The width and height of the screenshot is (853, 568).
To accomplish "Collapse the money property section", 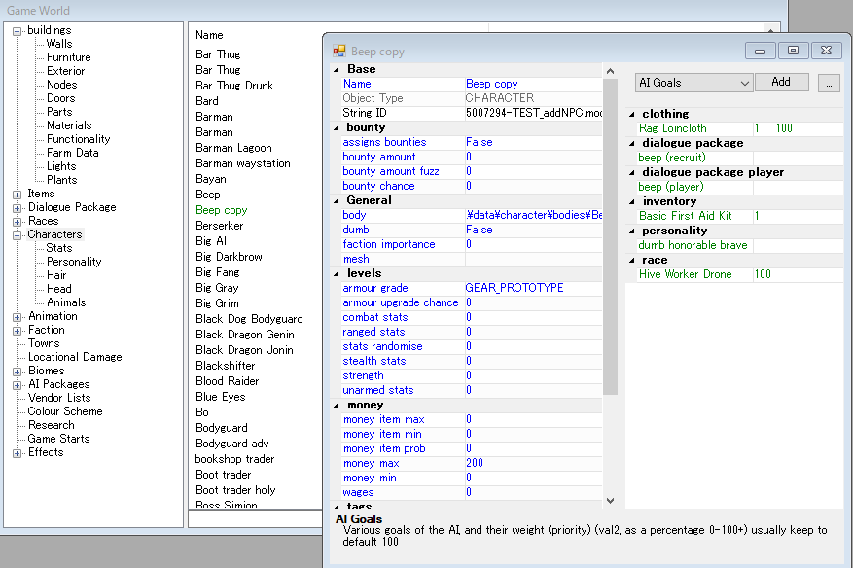I will [x=337, y=406].
